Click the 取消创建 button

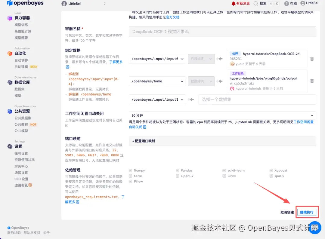pos(287,212)
